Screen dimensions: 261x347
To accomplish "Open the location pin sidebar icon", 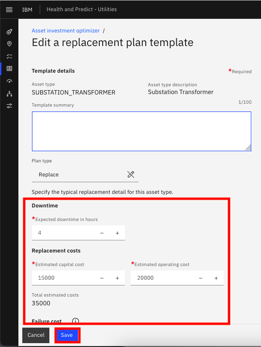I will tap(9, 44).
